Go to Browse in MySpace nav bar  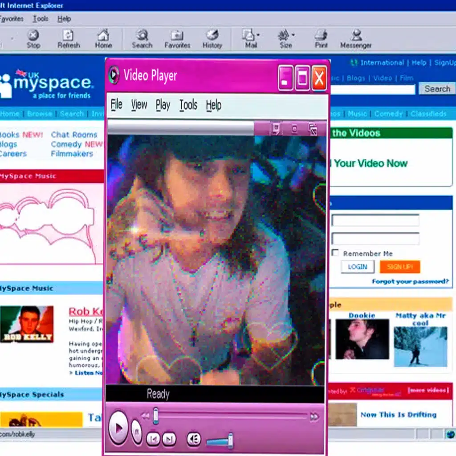tap(40, 114)
